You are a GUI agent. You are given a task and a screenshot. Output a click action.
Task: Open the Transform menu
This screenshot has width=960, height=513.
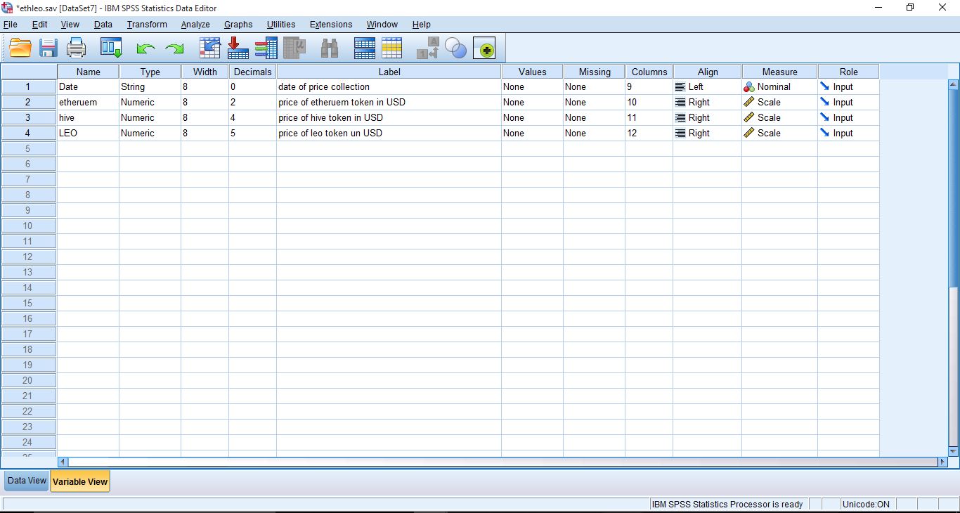pyautogui.click(x=147, y=25)
